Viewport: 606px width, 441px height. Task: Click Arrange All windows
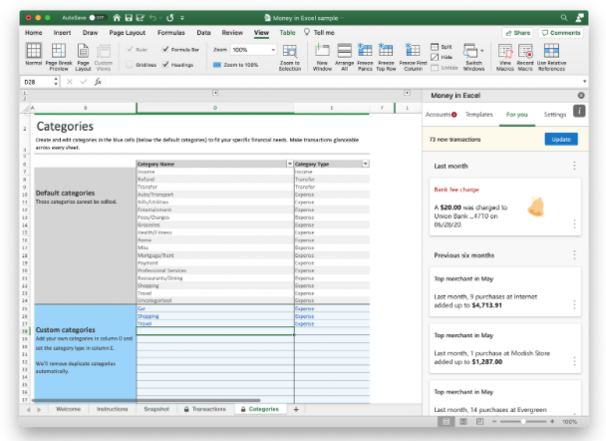point(344,57)
